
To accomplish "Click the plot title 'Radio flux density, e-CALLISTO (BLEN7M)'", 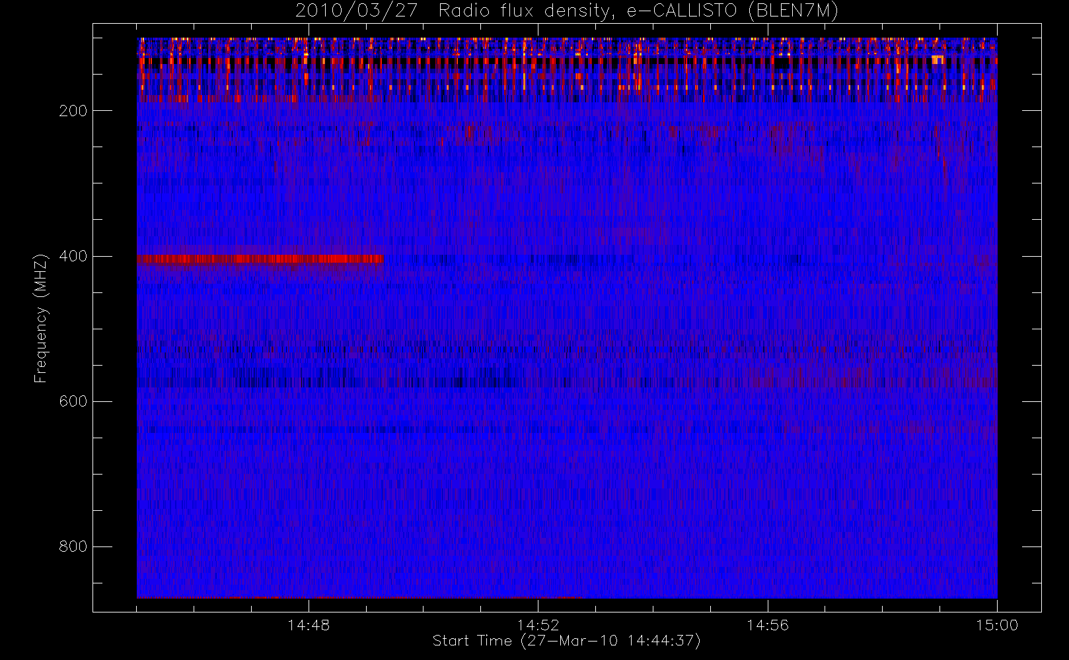I will tap(638, 11).
